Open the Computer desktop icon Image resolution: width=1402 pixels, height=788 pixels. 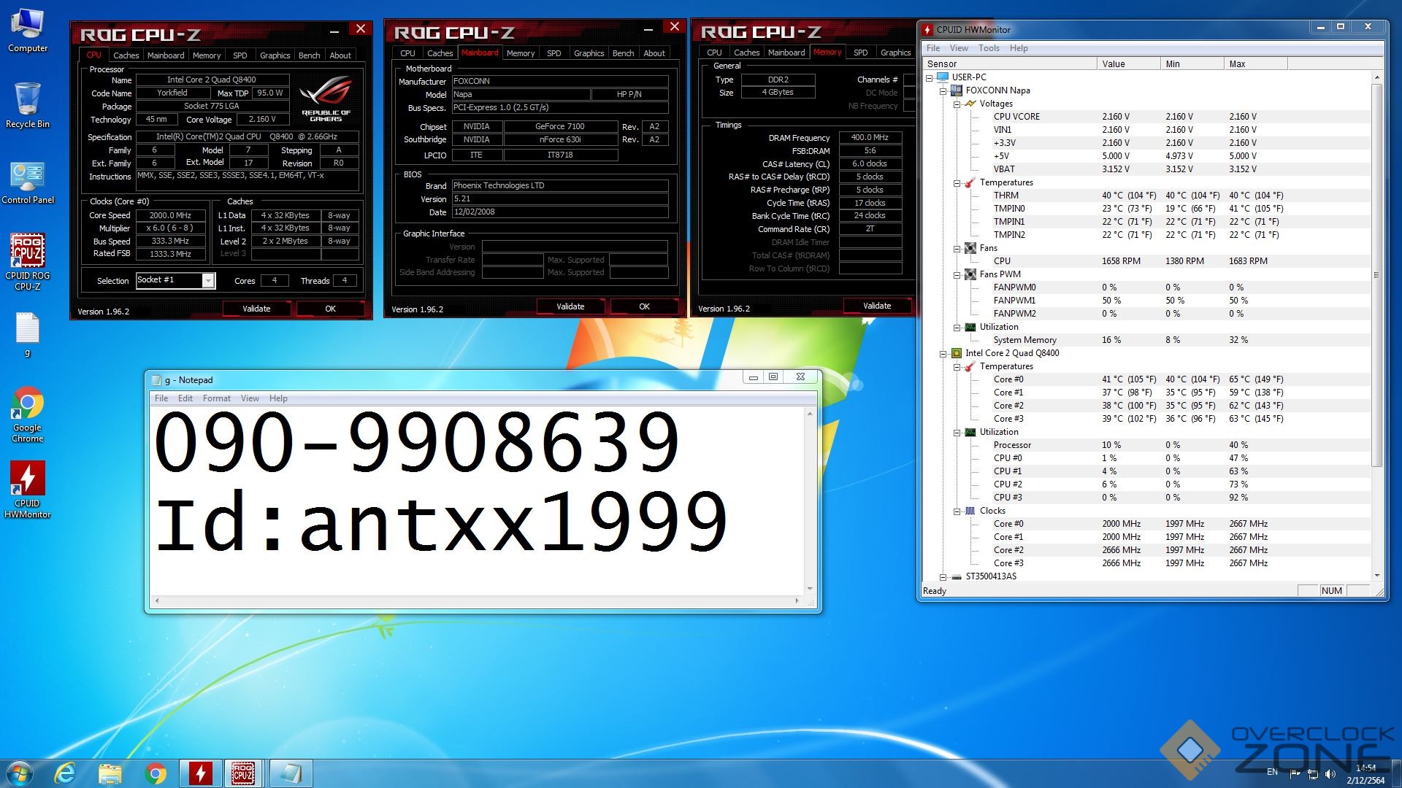(x=28, y=31)
